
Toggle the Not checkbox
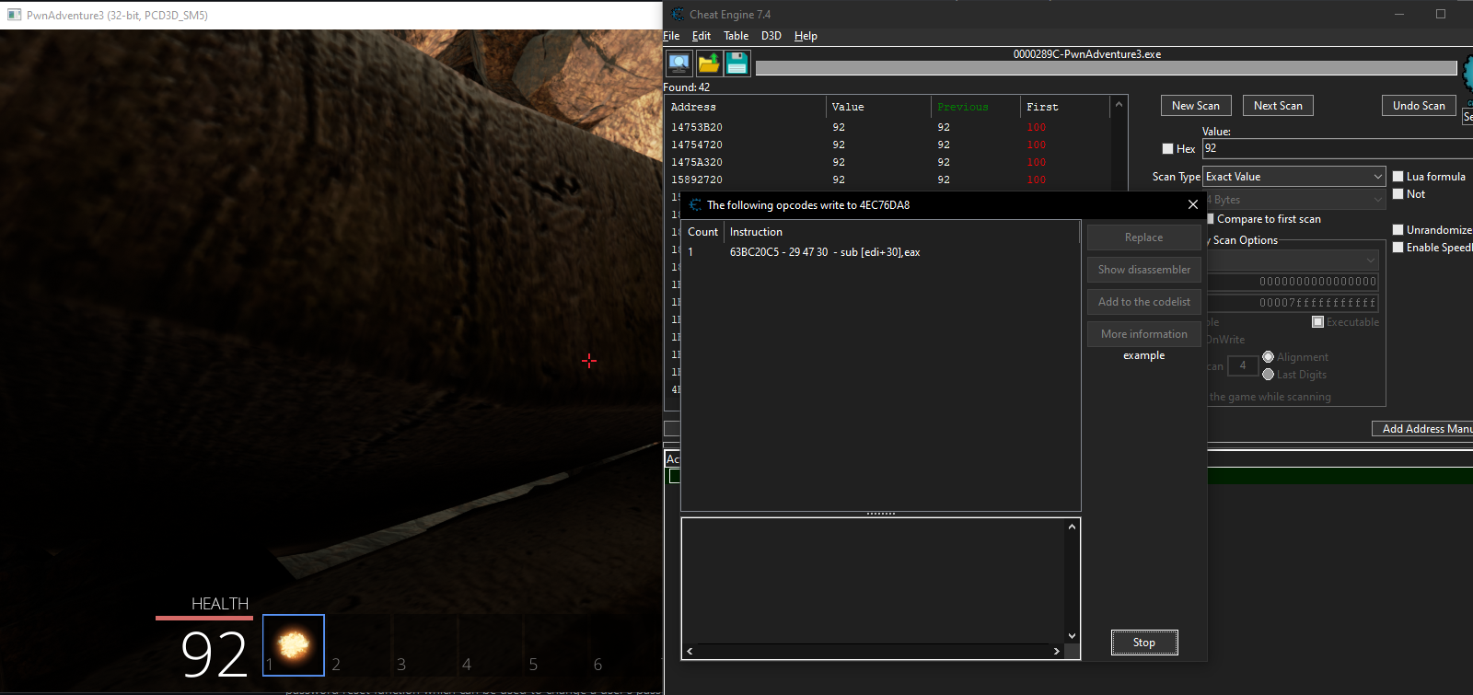(x=1398, y=194)
